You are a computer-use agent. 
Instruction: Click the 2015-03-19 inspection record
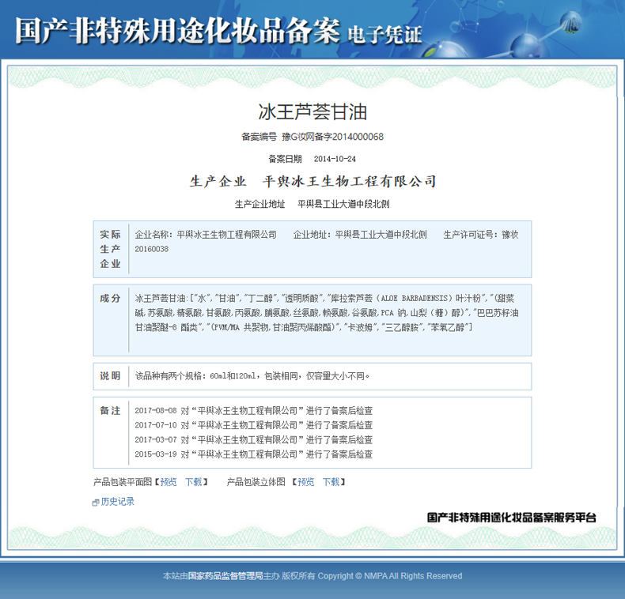click(253, 454)
